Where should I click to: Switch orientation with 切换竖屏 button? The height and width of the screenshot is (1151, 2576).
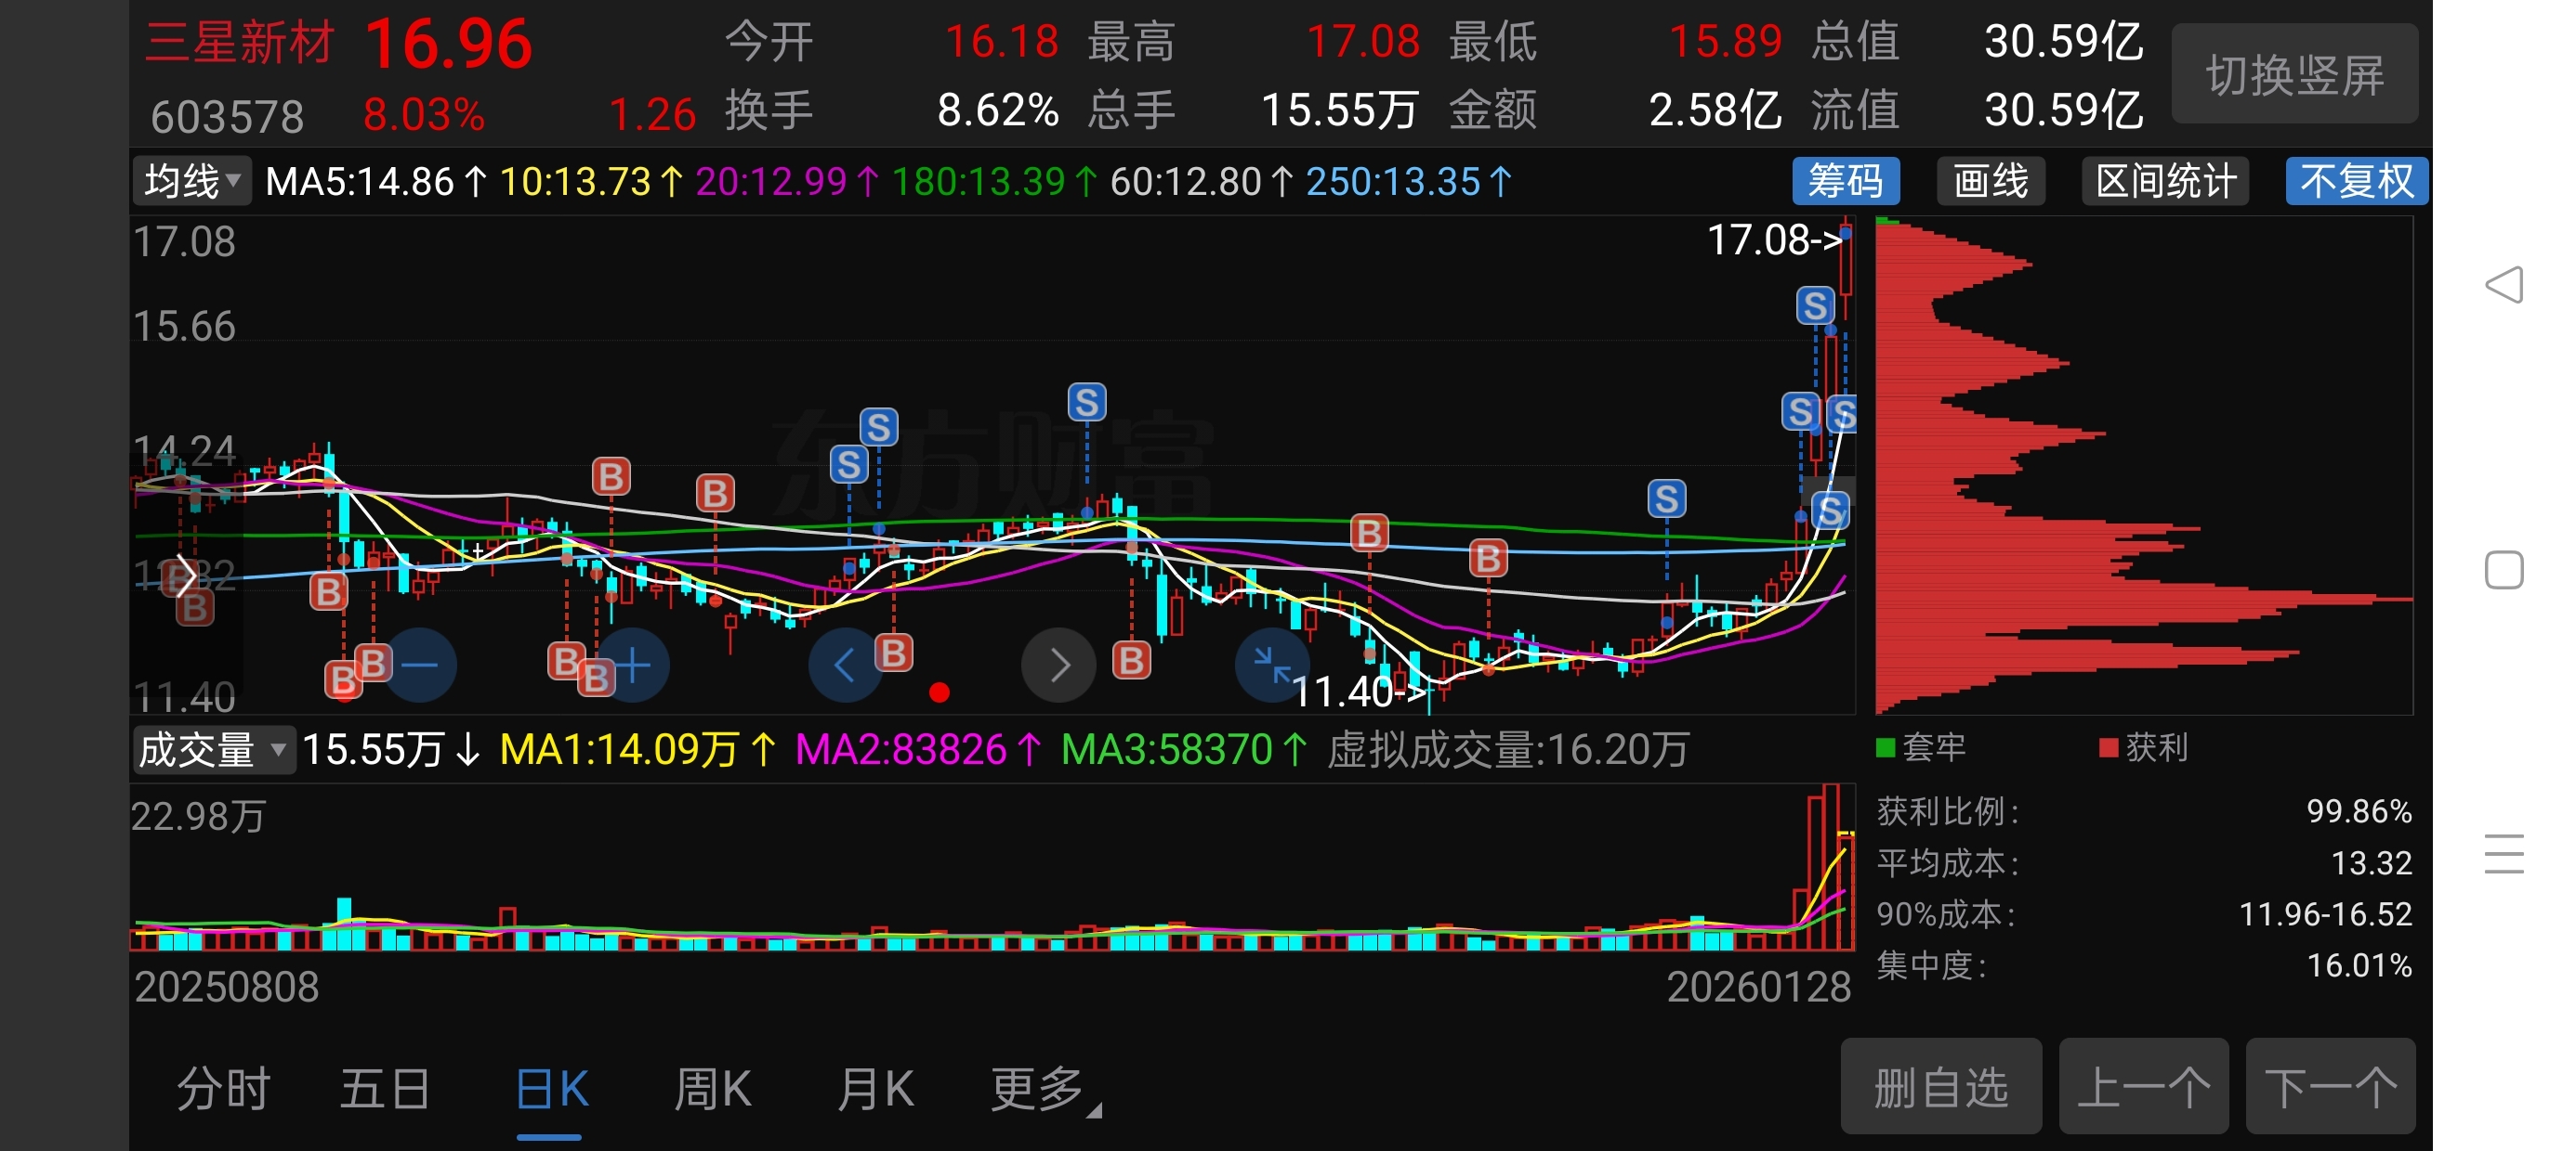pos(2294,76)
